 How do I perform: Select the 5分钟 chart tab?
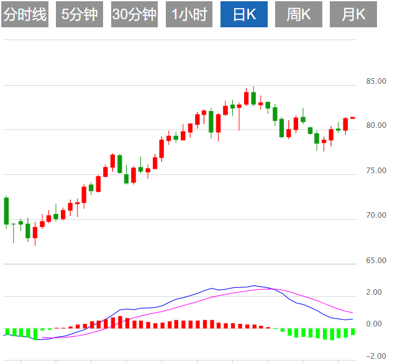[79, 15]
